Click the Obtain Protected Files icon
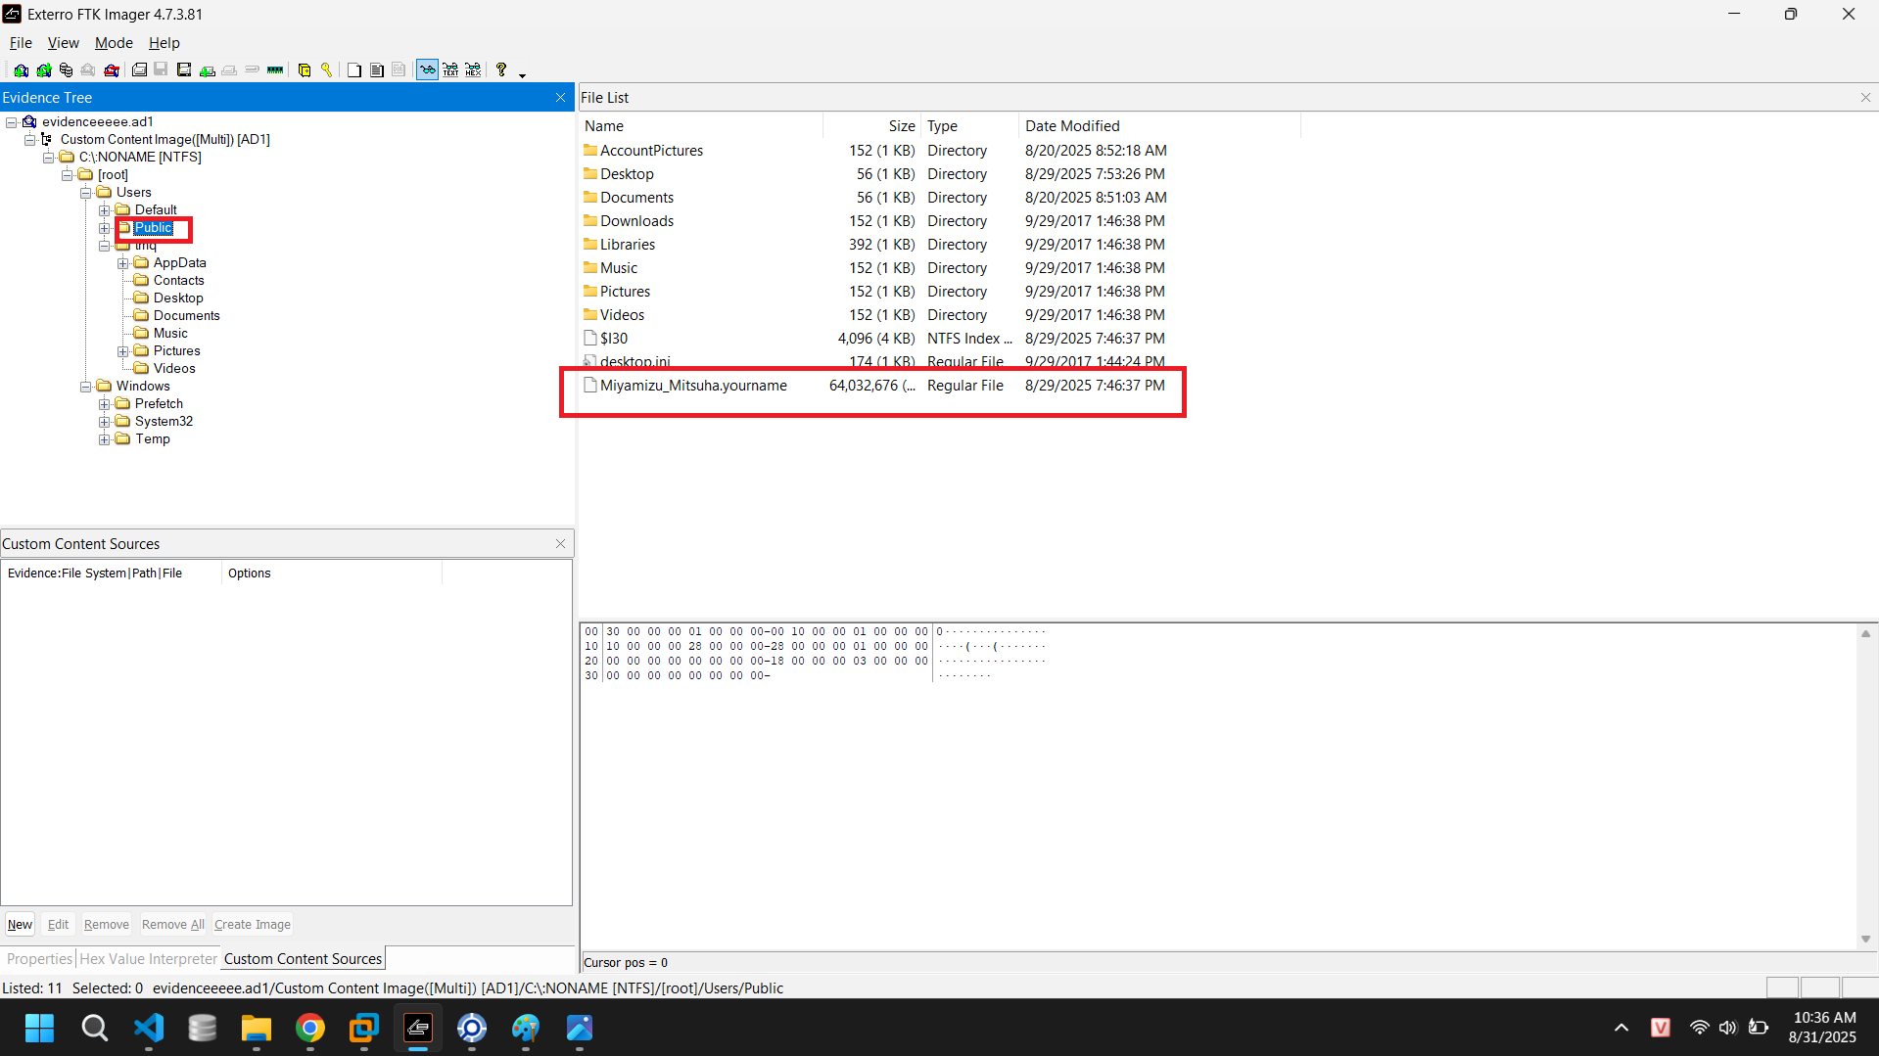This screenshot has height=1056, width=1879. [x=304, y=70]
